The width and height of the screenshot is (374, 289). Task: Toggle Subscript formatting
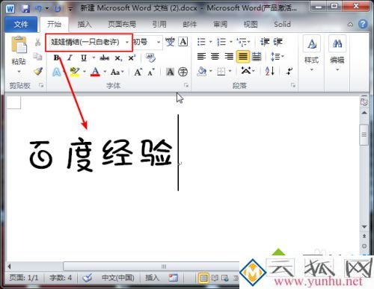coord(118,58)
